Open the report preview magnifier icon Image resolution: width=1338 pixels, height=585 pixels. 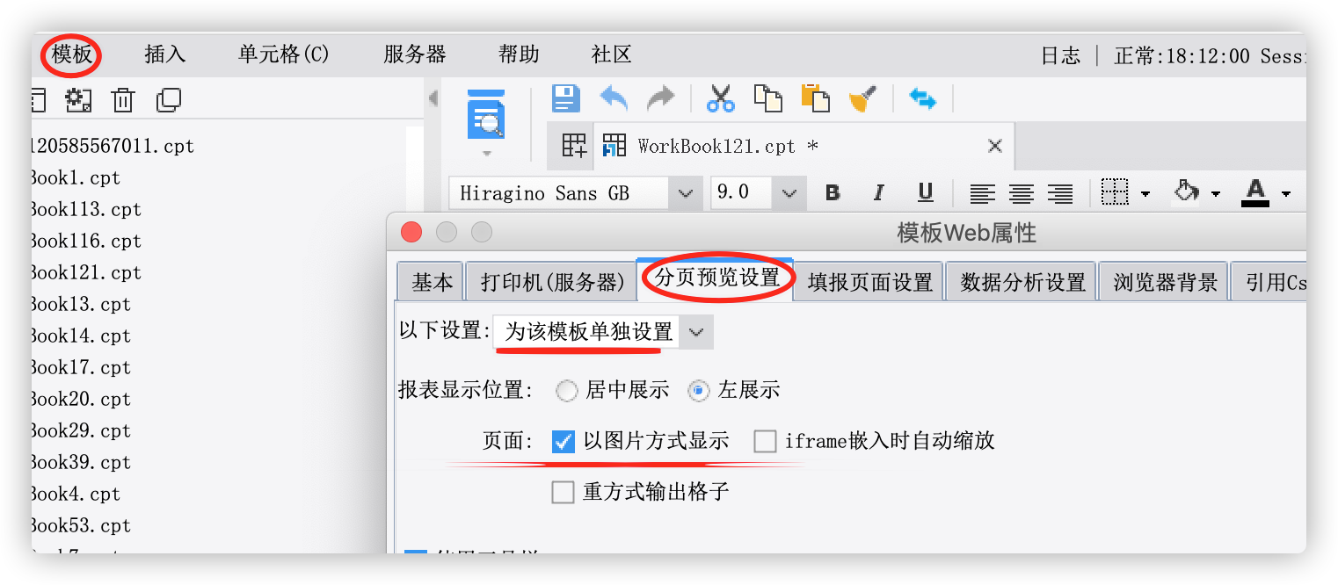tap(486, 115)
